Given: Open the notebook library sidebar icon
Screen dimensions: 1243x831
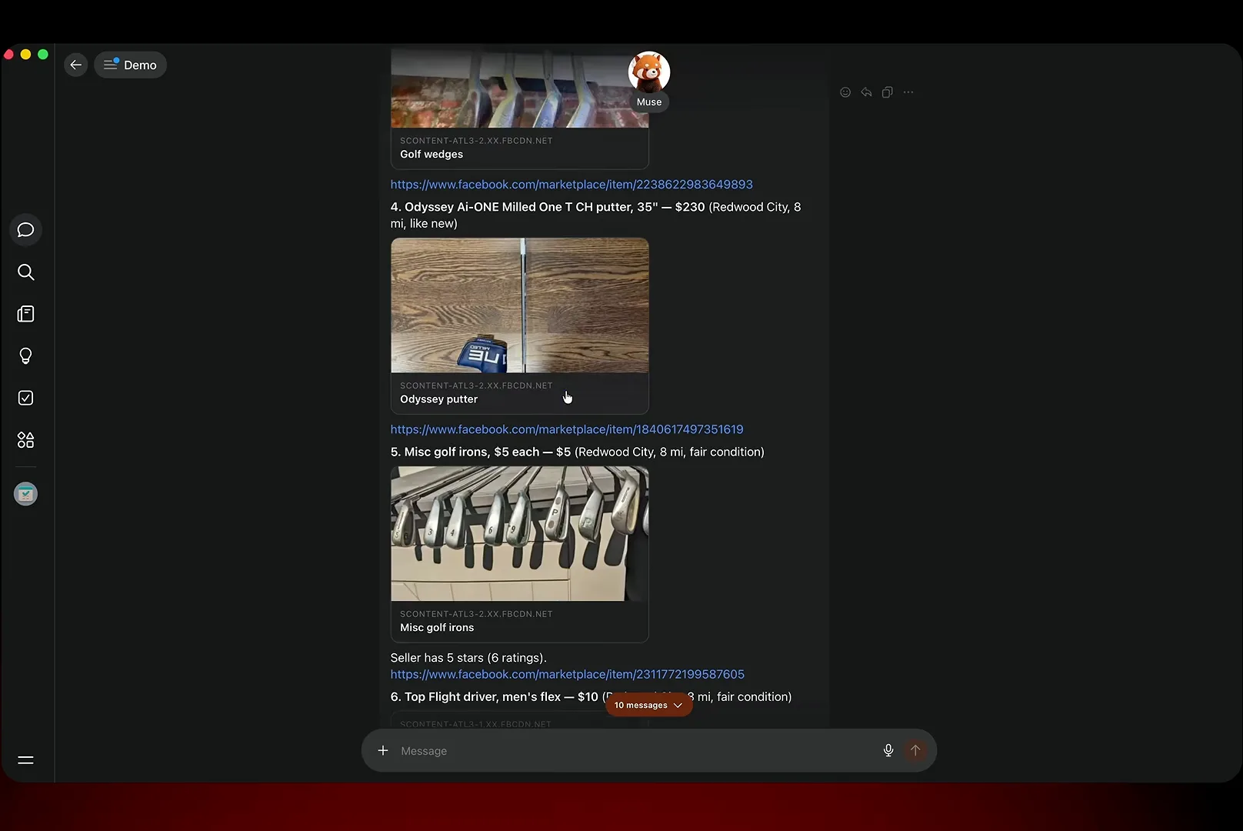Looking at the screenshot, I should (x=25, y=314).
